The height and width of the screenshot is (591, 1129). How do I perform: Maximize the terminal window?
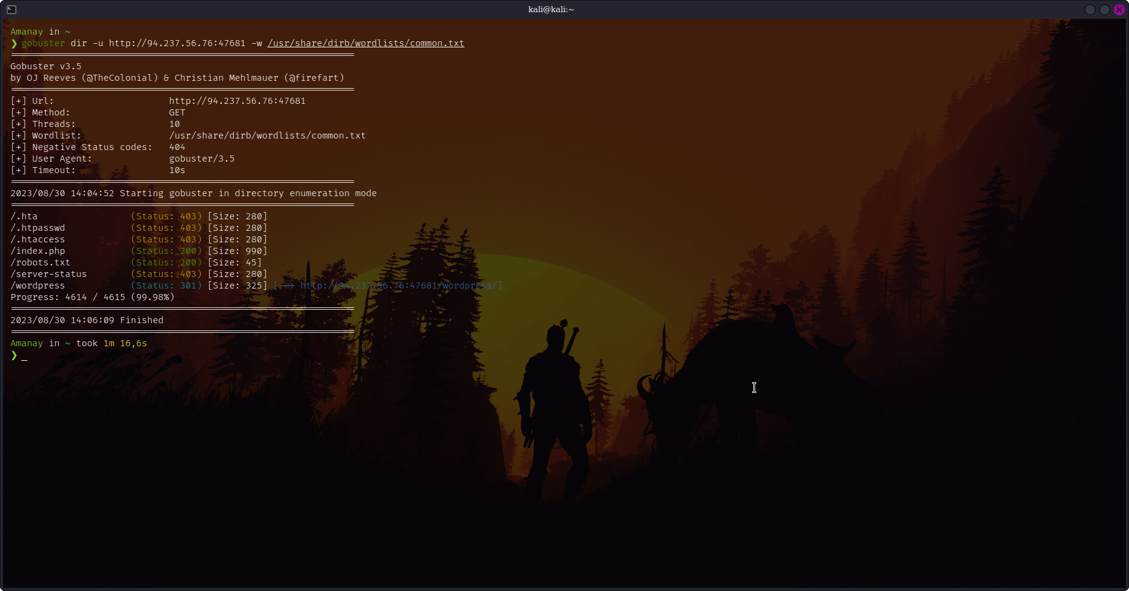(1104, 10)
